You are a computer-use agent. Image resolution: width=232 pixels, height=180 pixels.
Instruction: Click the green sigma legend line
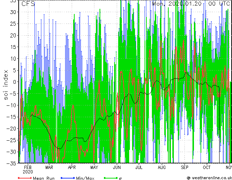pos(111,178)
